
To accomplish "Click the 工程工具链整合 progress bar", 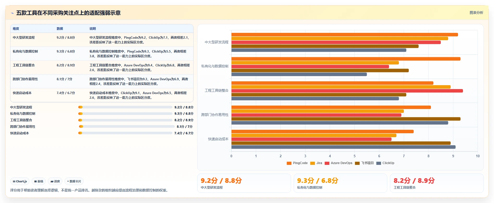I will [x=125, y=120].
